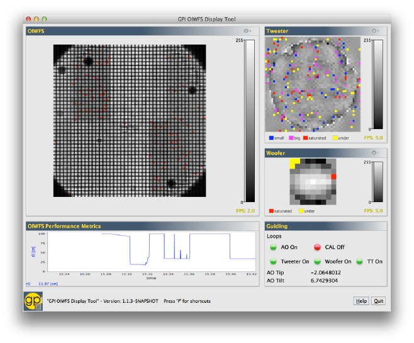
Task: Click the Guiding panel header
Action: pyautogui.click(x=277, y=226)
